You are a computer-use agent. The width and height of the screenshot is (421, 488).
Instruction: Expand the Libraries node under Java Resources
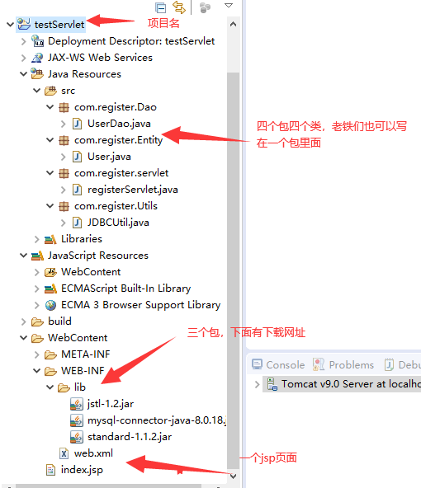37,239
